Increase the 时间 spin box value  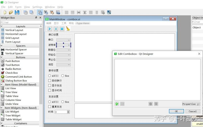coord(69,111)
